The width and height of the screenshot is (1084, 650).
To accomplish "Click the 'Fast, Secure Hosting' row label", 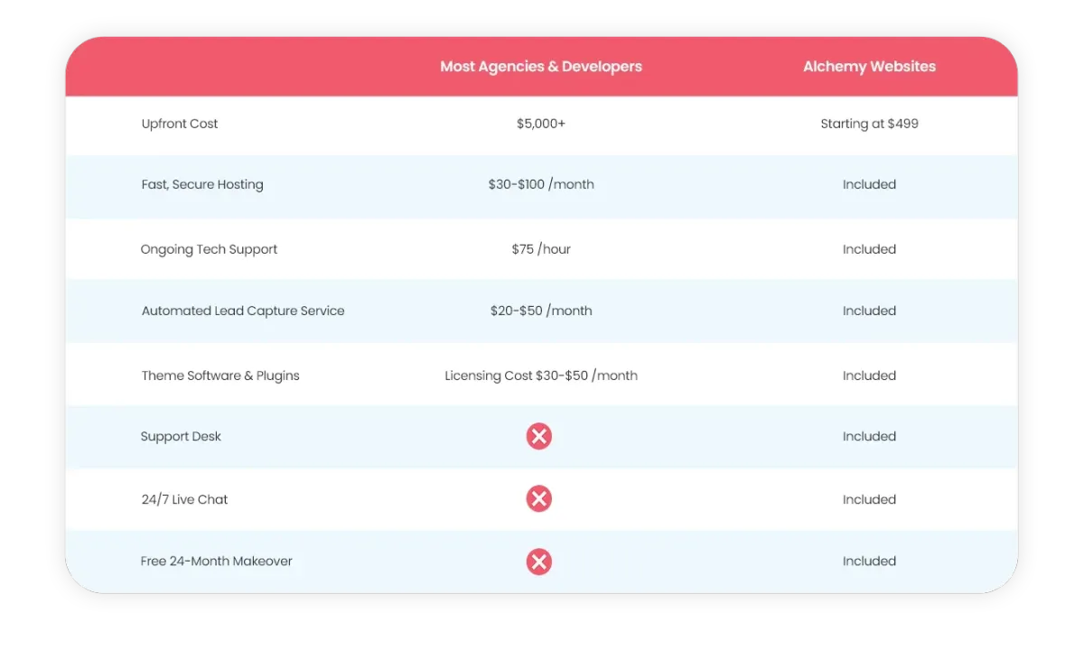I will pos(202,184).
